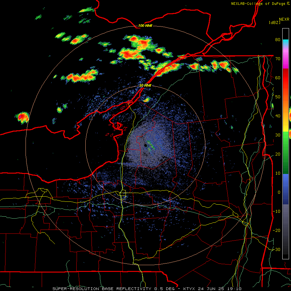This screenshot has width=291, height=291.
Task: Click the "80" value on the dBZ scale
Action: 278,40
